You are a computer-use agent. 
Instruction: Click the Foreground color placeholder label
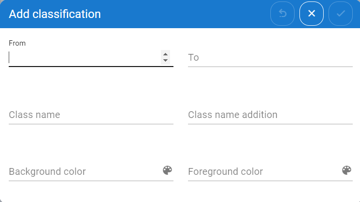pyautogui.click(x=225, y=172)
